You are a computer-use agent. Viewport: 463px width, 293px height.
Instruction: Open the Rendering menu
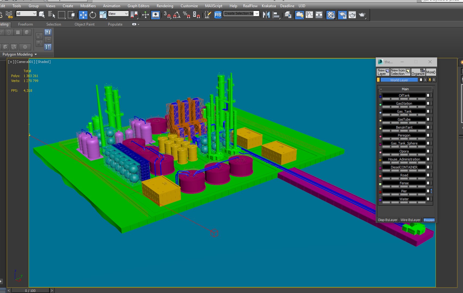(165, 6)
